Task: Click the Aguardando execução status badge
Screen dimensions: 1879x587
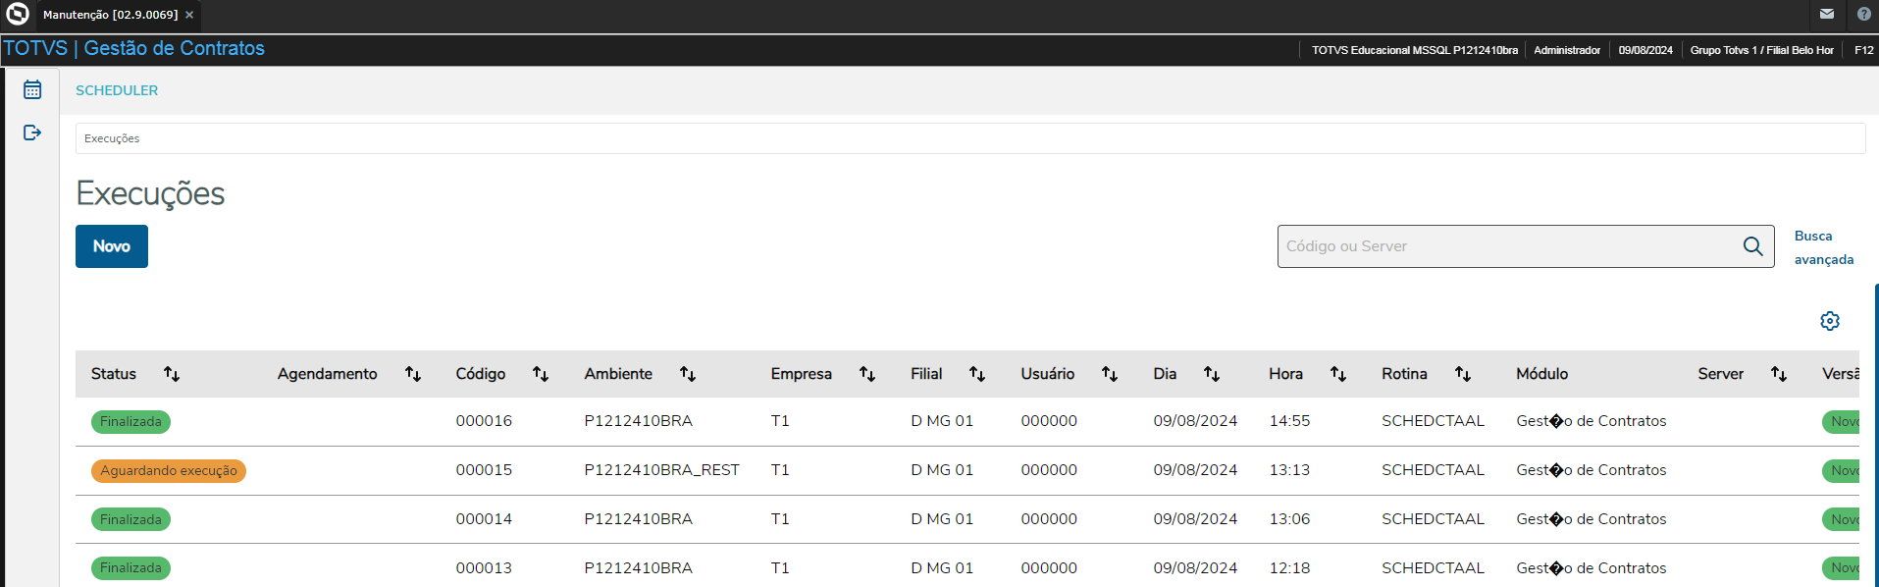Action: point(169,471)
